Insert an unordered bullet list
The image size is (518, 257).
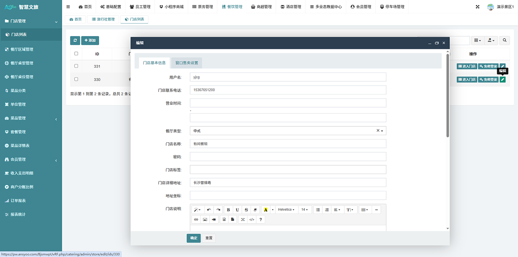coord(318,210)
